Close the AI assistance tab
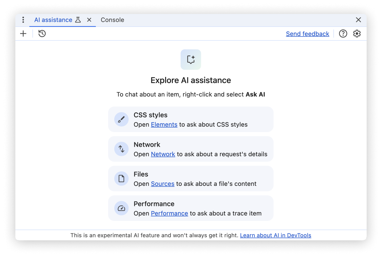This screenshot has width=382, height=257. (89, 20)
